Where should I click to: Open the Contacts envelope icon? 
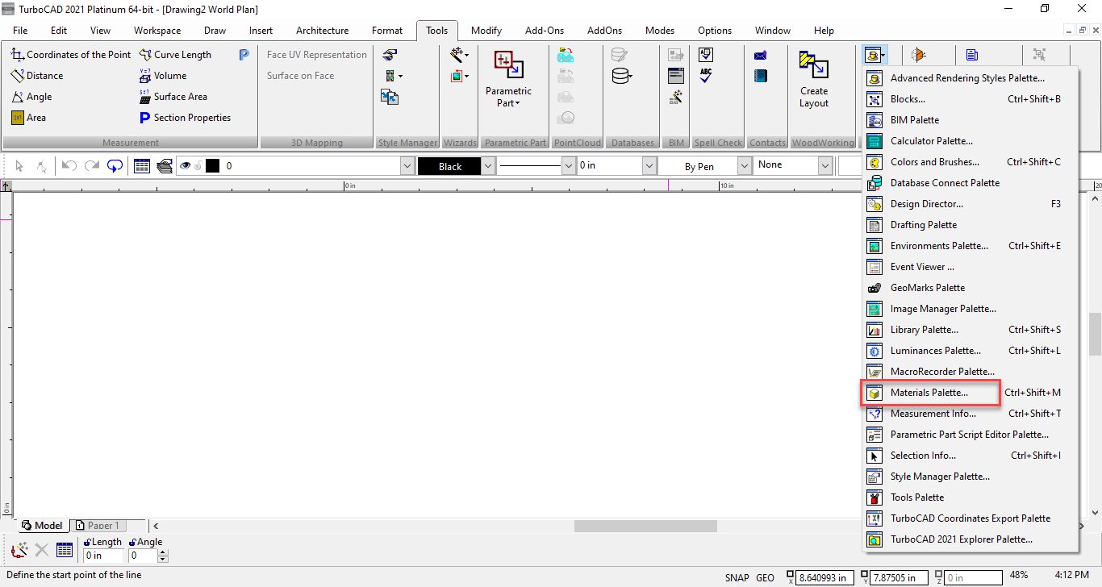pos(760,55)
